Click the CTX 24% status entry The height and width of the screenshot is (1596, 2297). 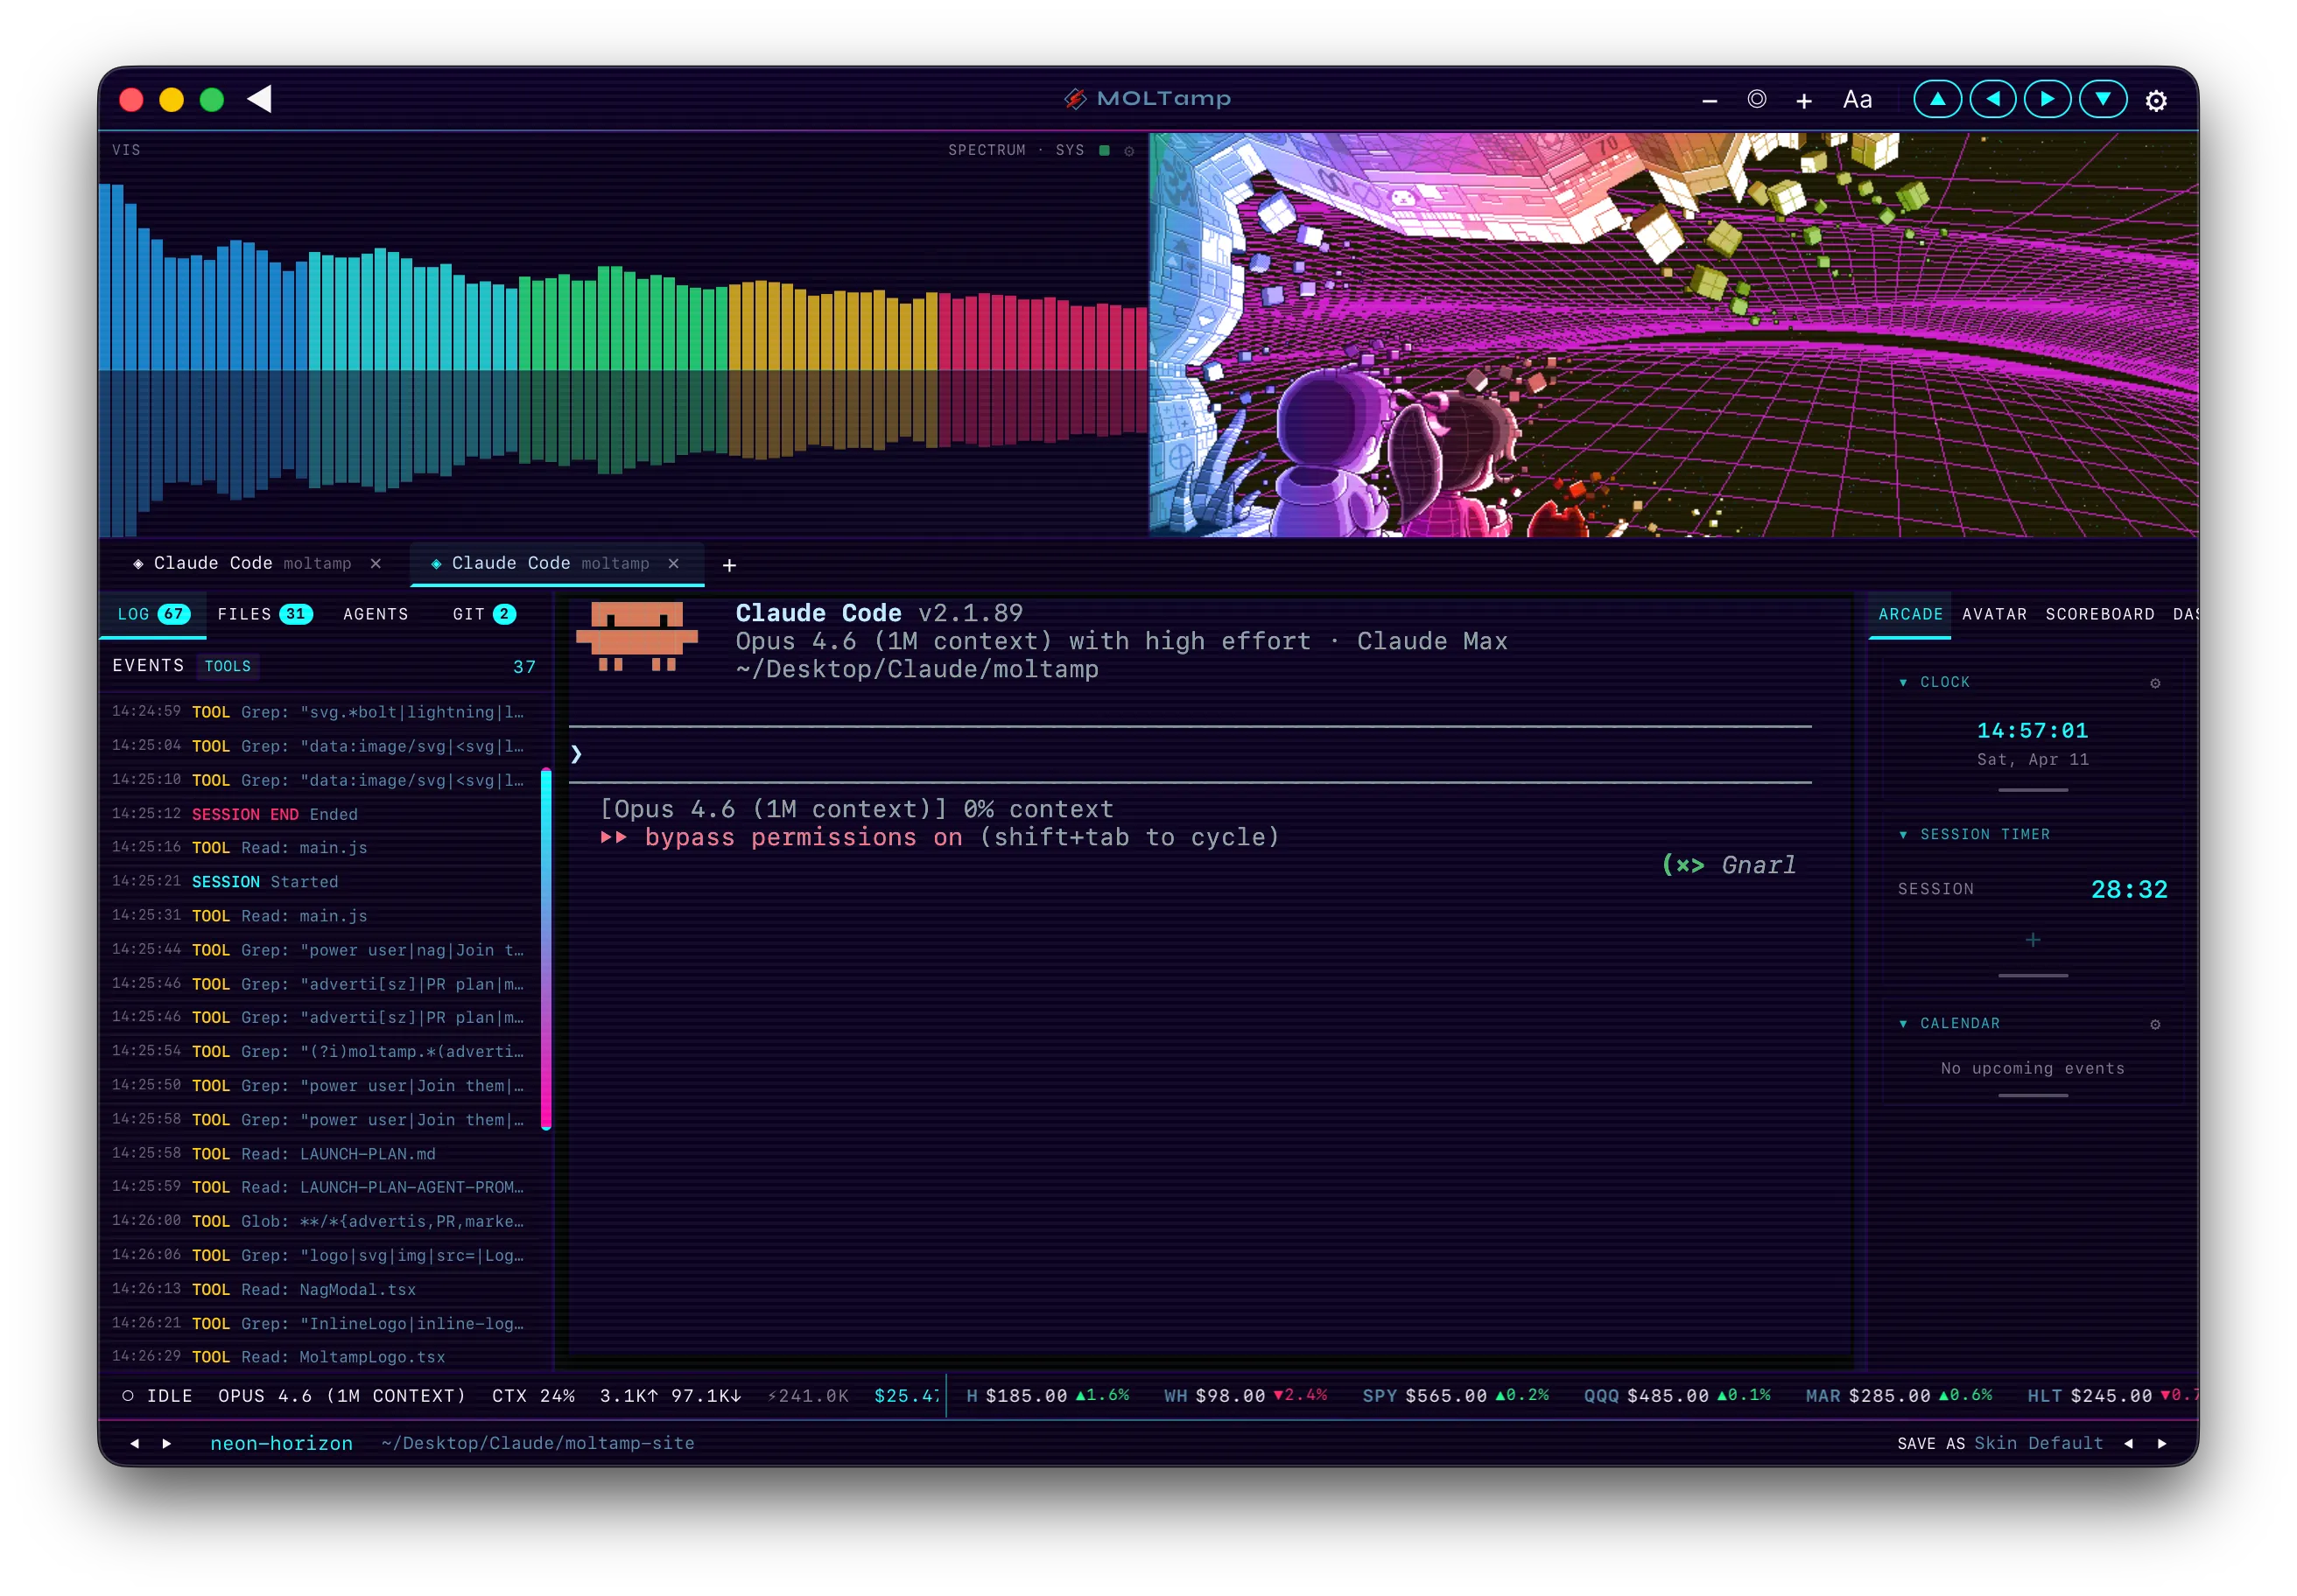tap(533, 1396)
